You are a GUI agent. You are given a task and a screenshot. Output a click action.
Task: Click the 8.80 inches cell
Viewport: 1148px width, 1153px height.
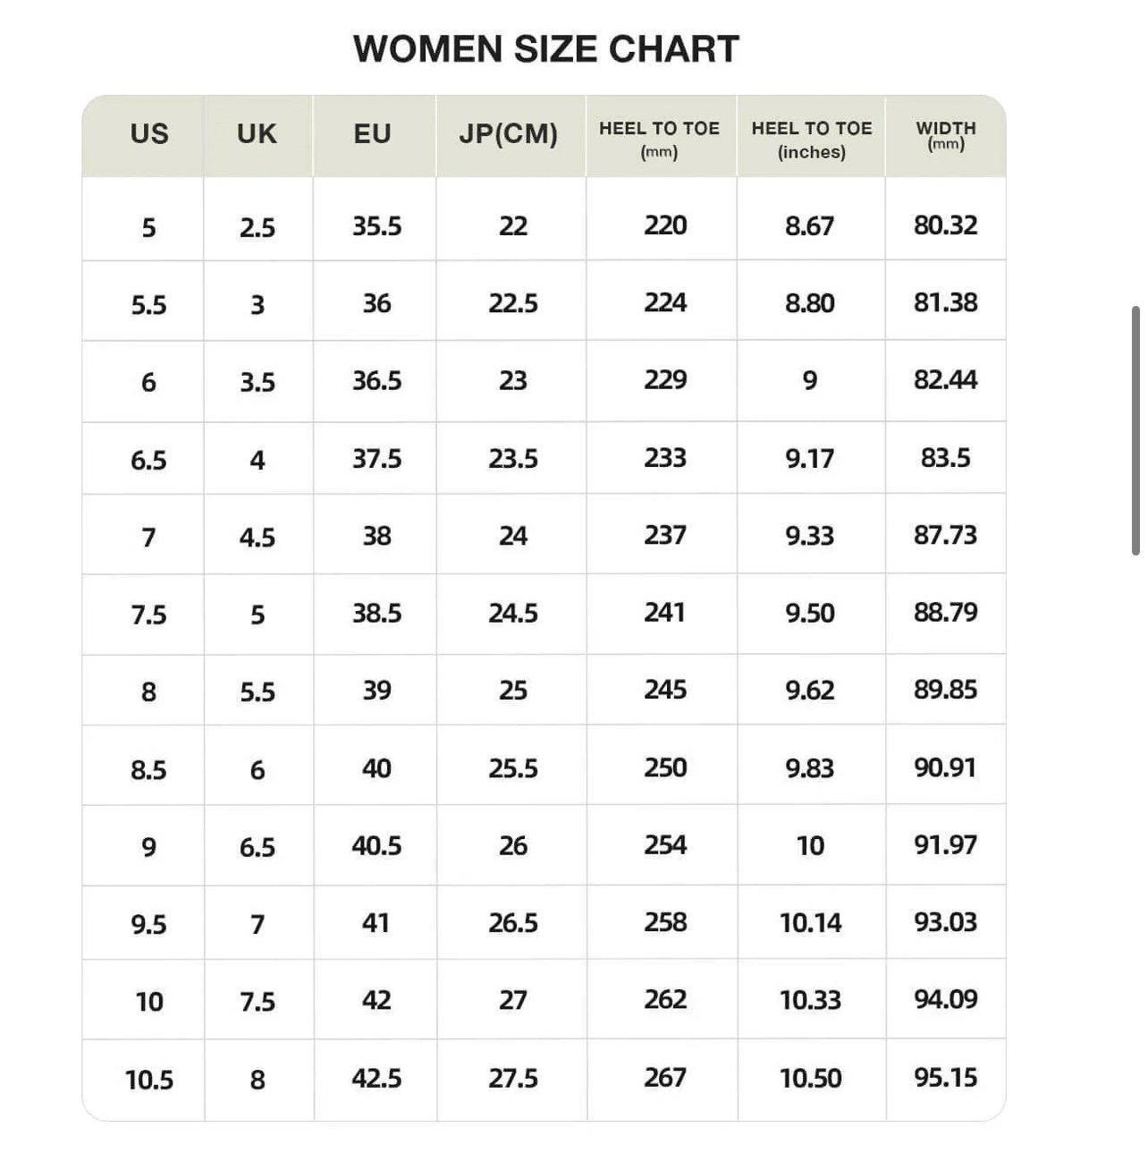[810, 303]
